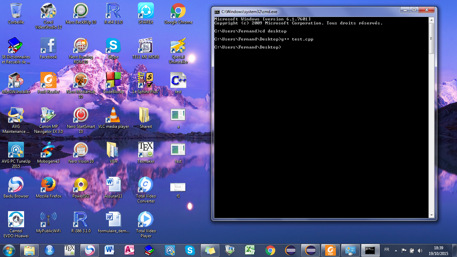Open the R program from the taskbar
Viewport: 457px width, 257px height.
50,250
